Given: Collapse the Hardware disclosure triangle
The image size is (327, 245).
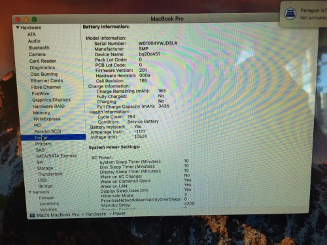Looking at the screenshot, I should (x=18, y=27).
